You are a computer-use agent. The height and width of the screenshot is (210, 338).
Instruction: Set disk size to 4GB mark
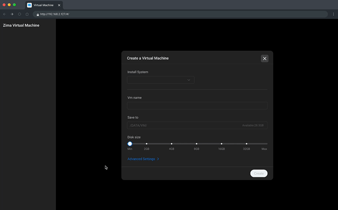coord(172,144)
